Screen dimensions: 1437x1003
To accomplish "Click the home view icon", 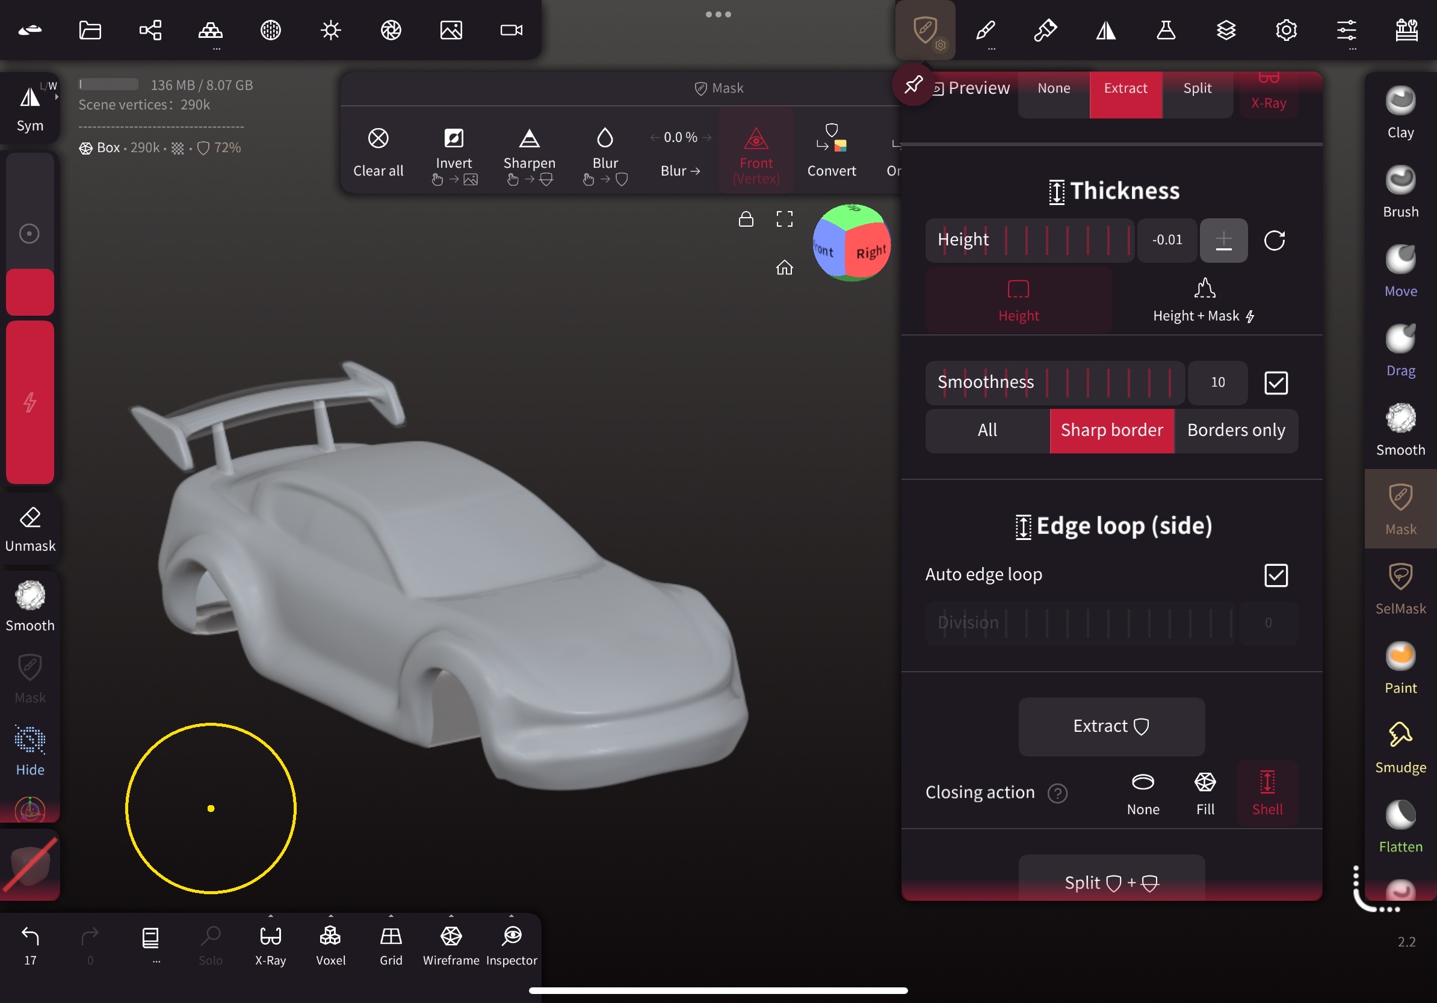I will (x=784, y=268).
